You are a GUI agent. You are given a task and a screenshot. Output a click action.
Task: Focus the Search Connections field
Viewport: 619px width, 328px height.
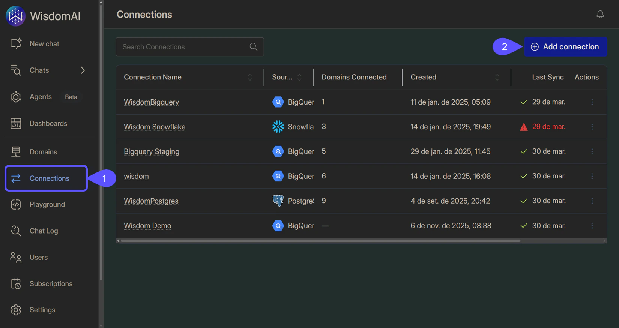[x=189, y=47]
